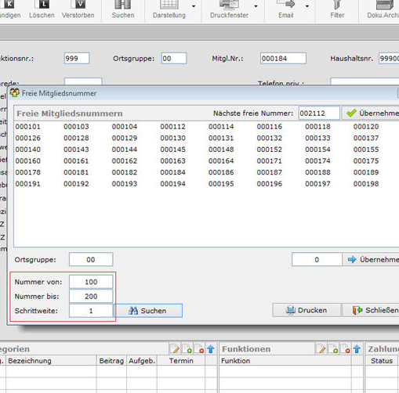Select free member number 000152
399x393 pixels.
click(270, 150)
